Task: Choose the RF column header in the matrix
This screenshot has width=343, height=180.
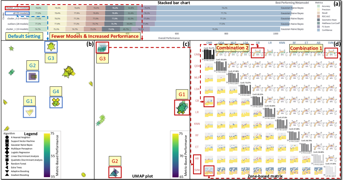Action: pos(294,43)
